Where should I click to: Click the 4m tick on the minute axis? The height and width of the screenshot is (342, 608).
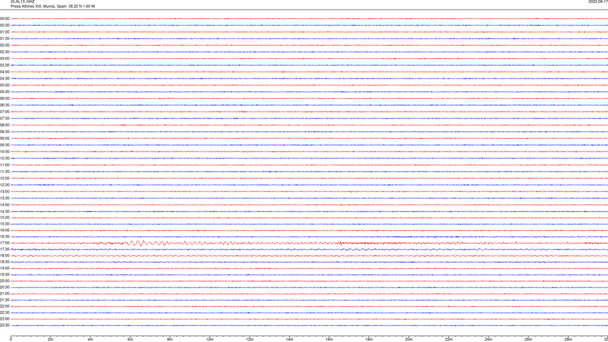click(x=91, y=339)
